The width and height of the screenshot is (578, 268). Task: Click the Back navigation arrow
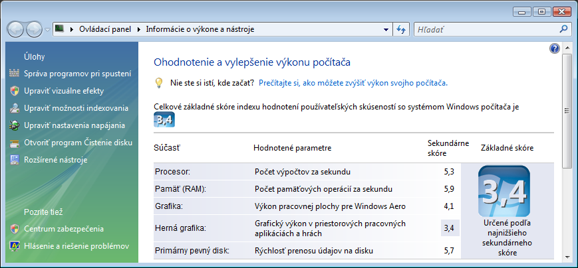coord(15,29)
